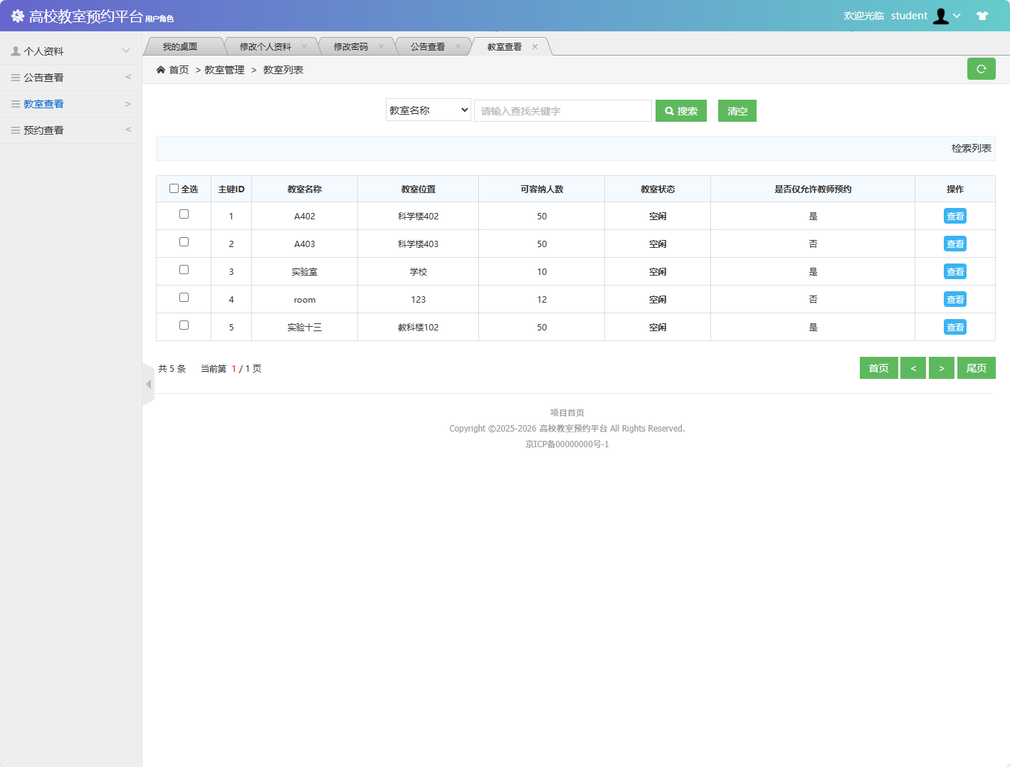1010x767 pixels.
Task: Click 首页 in the breadcrumb
Action: tap(179, 70)
